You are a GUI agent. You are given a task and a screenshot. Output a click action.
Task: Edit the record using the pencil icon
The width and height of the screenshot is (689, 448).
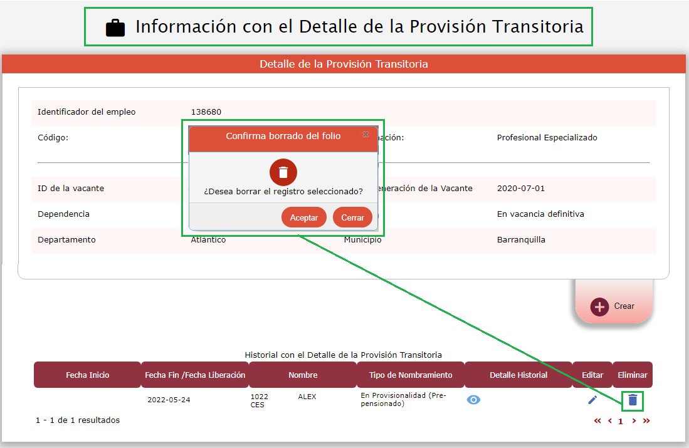coord(592,400)
